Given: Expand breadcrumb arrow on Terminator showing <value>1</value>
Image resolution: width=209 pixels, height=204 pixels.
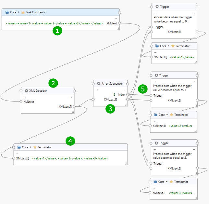Looking at the screenshot, I should click(x=168, y=46).
